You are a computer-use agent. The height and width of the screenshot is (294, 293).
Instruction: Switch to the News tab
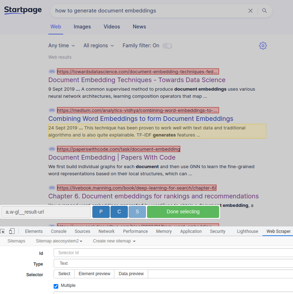click(x=139, y=27)
